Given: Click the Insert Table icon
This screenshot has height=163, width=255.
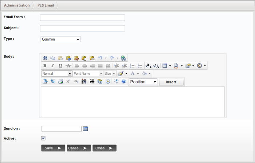Looking at the screenshot, I should point(165,66).
